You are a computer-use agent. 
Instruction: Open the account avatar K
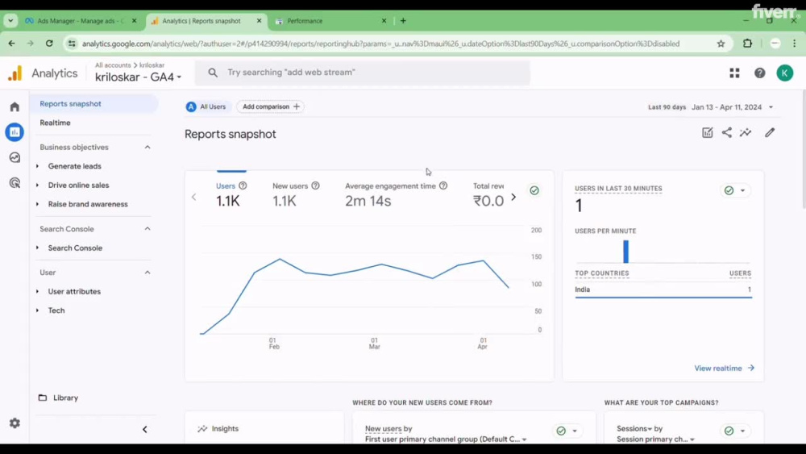coord(784,73)
